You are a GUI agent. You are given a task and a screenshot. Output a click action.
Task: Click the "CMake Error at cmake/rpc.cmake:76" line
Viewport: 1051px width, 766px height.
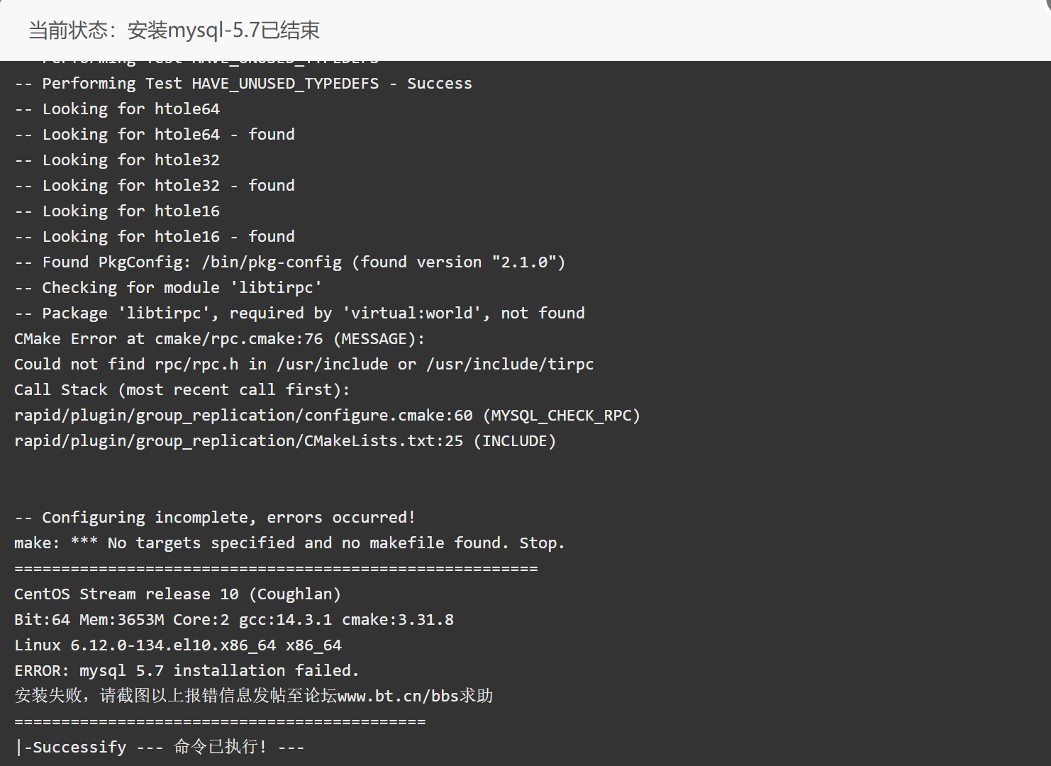[x=219, y=338]
